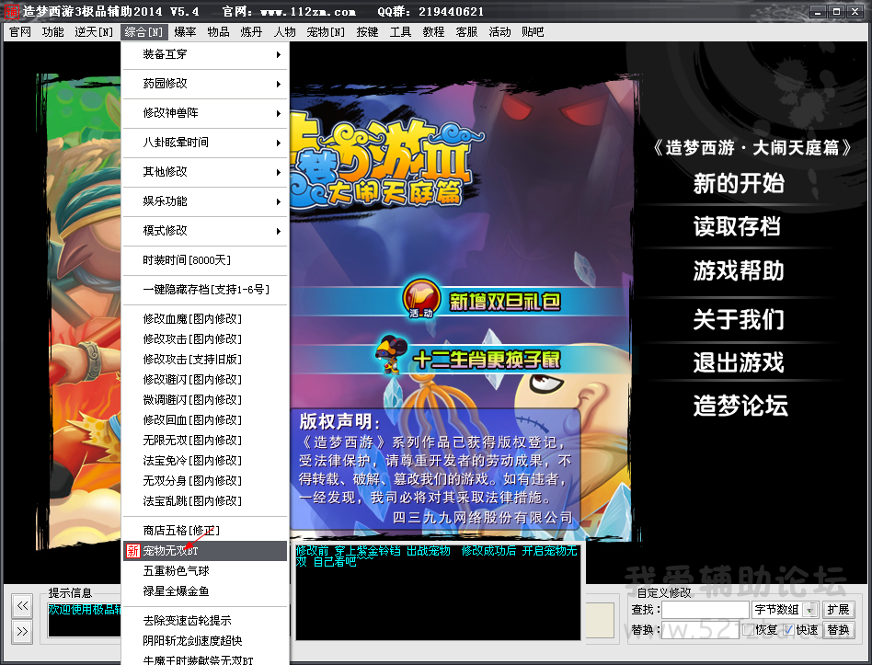Expand the 娱乐功能 submenu
This screenshot has height=665, width=872.
click(x=205, y=201)
